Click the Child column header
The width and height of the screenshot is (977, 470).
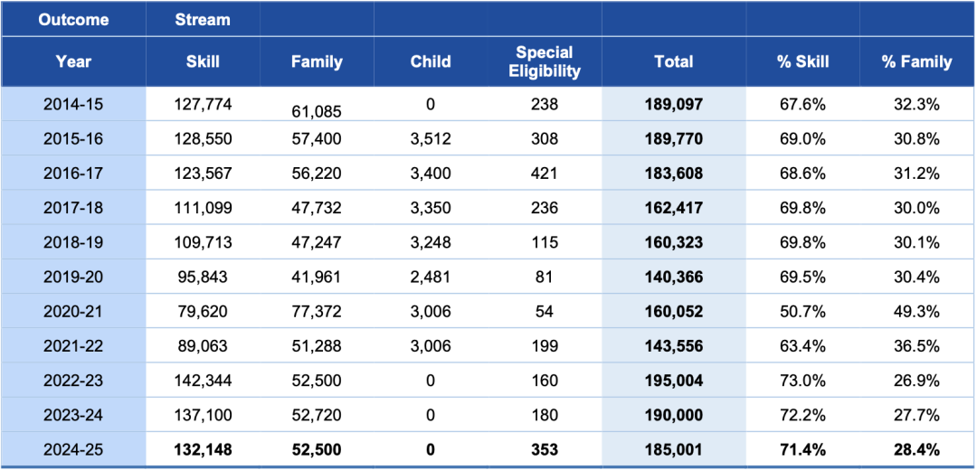click(430, 61)
